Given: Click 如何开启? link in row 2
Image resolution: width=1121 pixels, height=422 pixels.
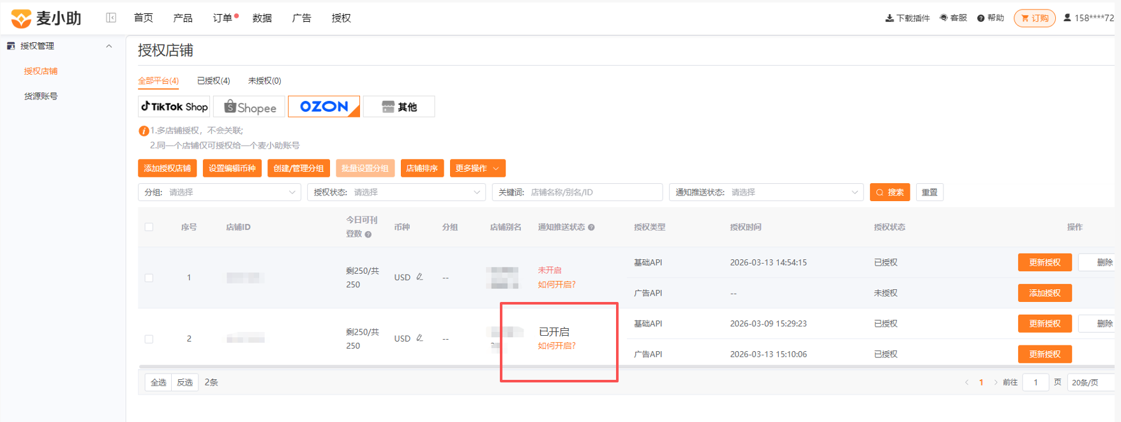Looking at the screenshot, I should tap(557, 346).
